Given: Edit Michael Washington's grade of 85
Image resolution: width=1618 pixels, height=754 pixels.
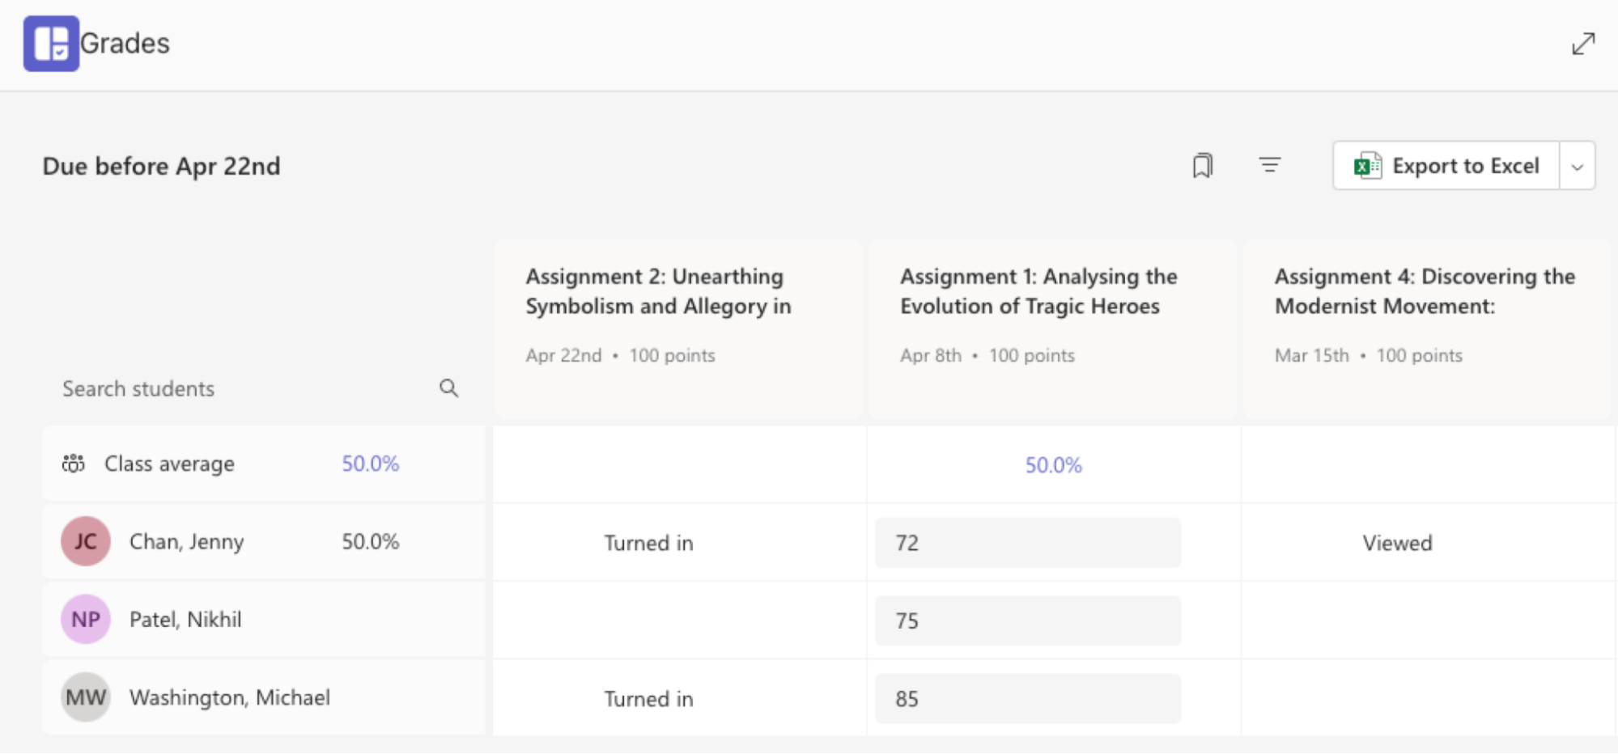Looking at the screenshot, I should 1027,697.
